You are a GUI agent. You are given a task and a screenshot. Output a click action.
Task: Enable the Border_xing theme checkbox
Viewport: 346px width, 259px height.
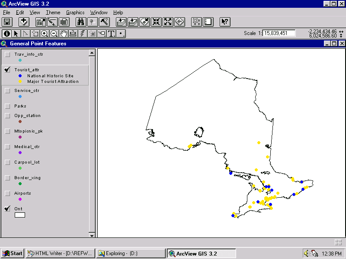click(x=7, y=178)
